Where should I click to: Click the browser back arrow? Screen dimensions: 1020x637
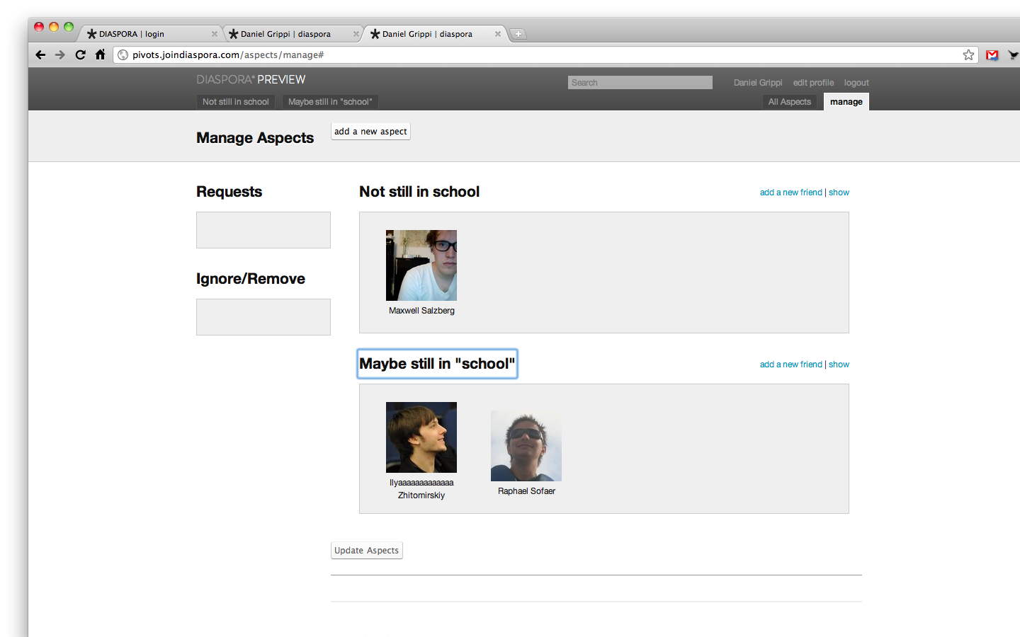(x=40, y=54)
